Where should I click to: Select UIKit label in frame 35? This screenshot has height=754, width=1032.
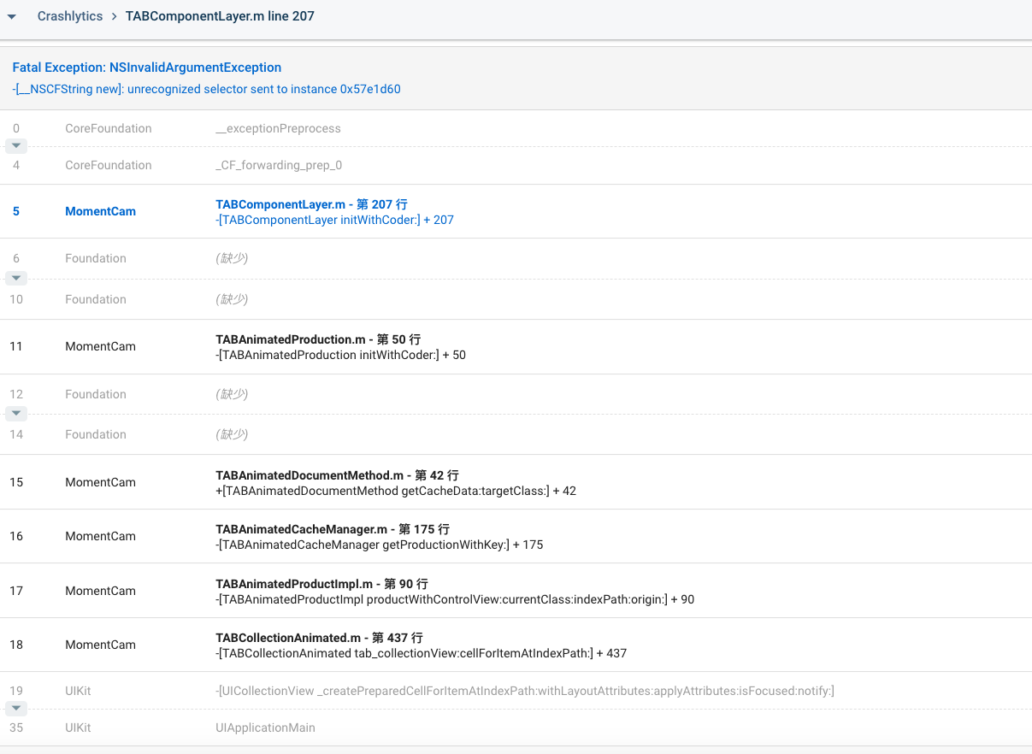(78, 727)
